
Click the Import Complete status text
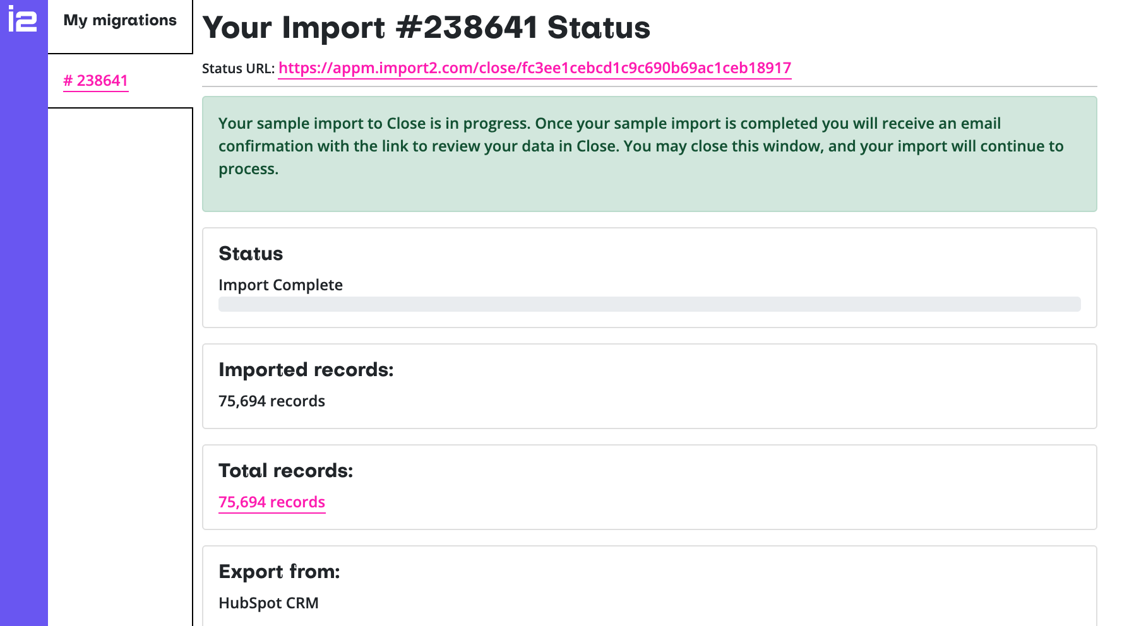click(280, 285)
